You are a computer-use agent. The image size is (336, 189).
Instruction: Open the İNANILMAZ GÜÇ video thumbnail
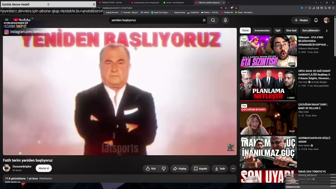coord(268,152)
